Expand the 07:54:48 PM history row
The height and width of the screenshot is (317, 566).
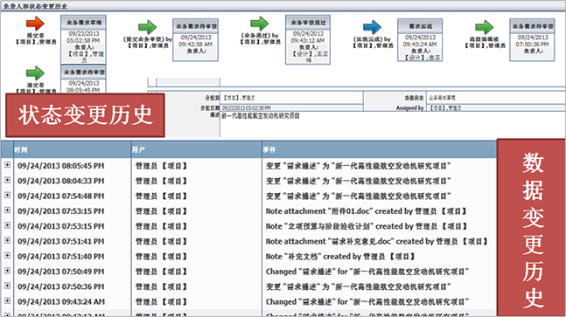[x=7, y=196]
